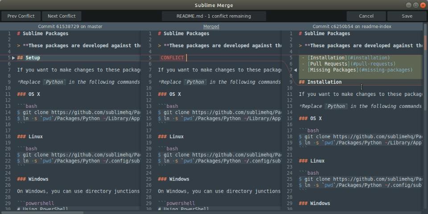Click '### Linux' heading in the master pane

30,136
